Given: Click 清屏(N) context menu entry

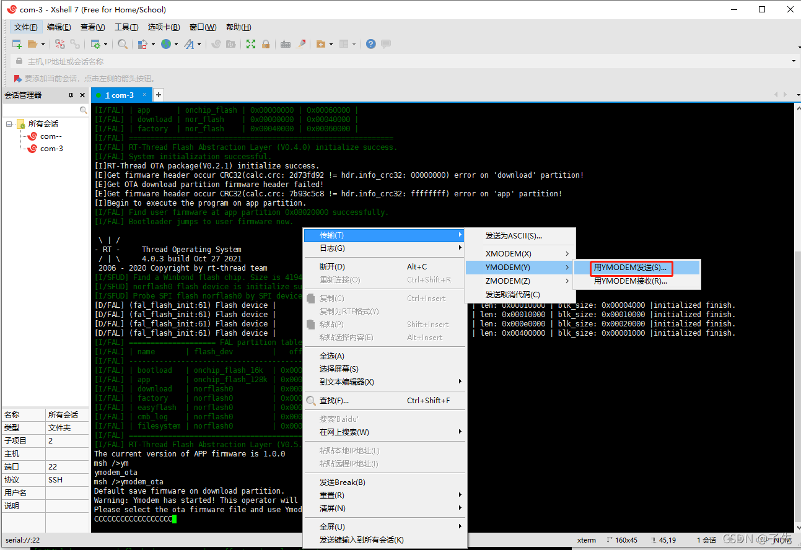Looking at the screenshot, I should 384,509.
